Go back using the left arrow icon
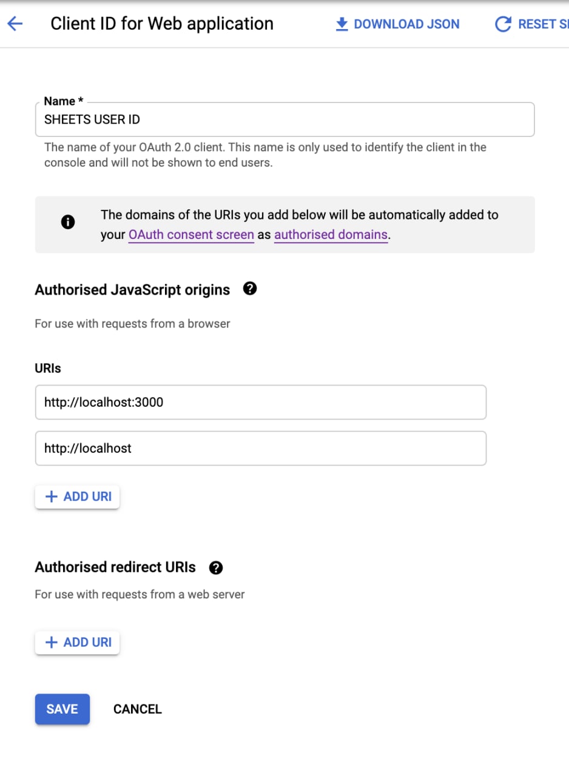 [x=15, y=24]
